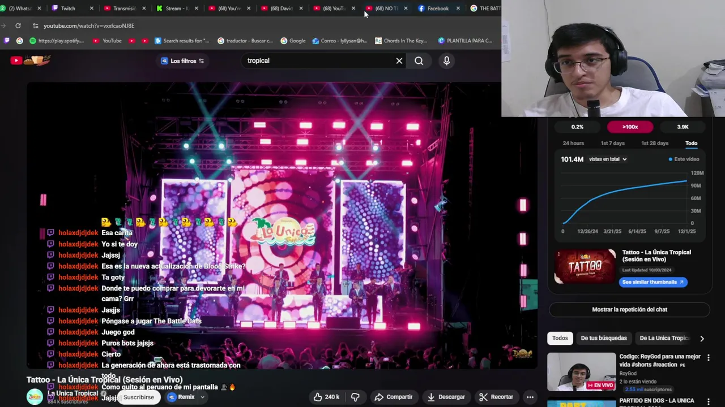Expand 'vistas en total' metric dropdown

tap(608, 159)
